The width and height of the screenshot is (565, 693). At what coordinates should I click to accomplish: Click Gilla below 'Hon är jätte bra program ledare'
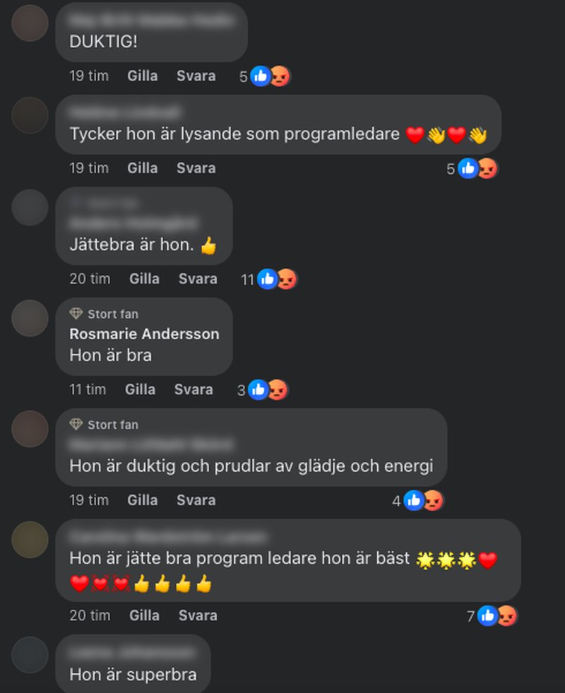tap(145, 615)
